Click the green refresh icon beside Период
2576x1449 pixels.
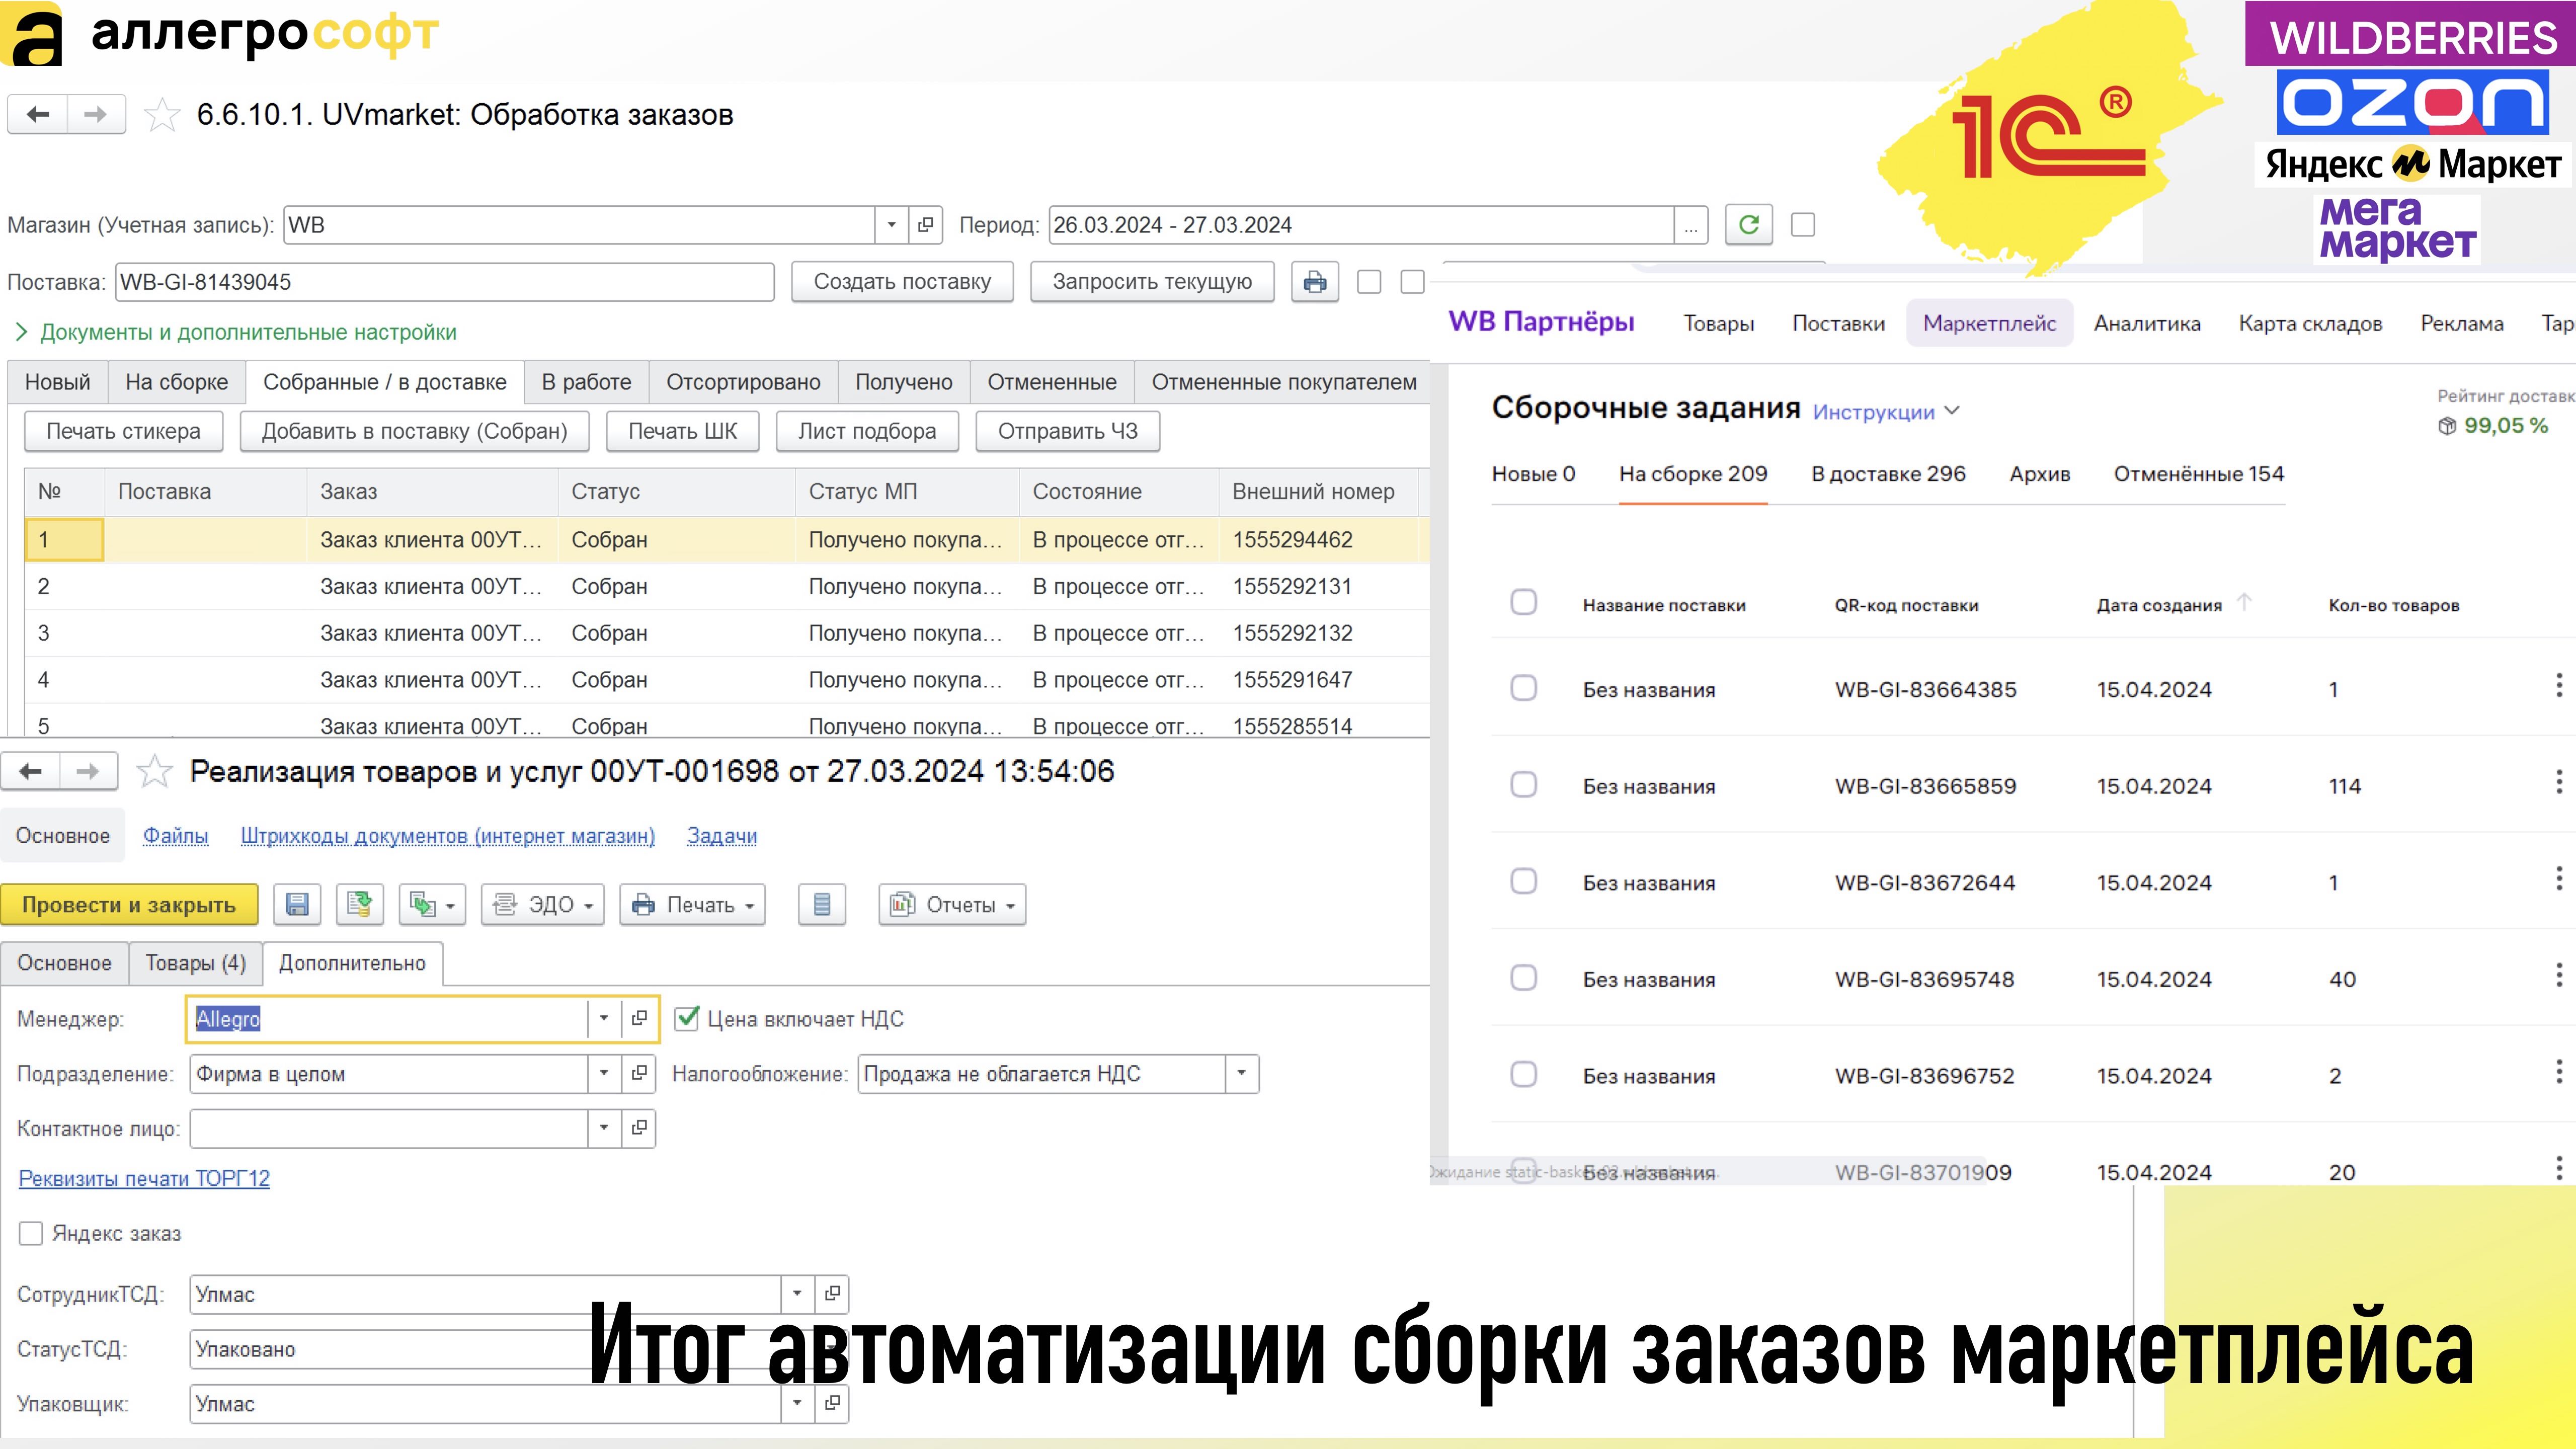1748,224
